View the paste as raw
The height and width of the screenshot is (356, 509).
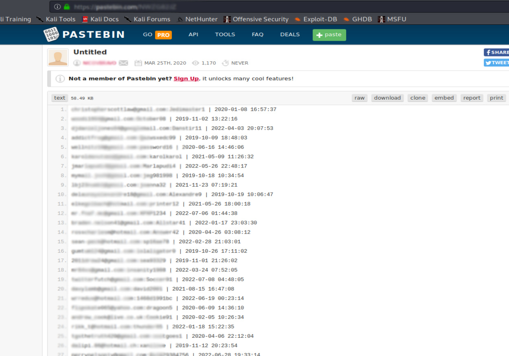pyautogui.click(x=359, y=98)
